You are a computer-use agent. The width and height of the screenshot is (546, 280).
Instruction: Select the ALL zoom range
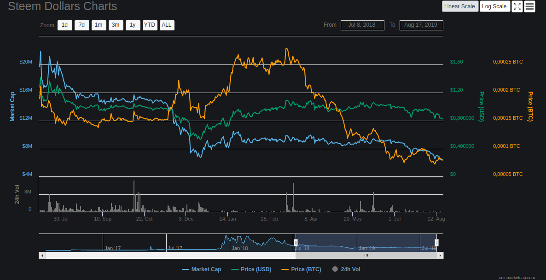tap(167, 25)
